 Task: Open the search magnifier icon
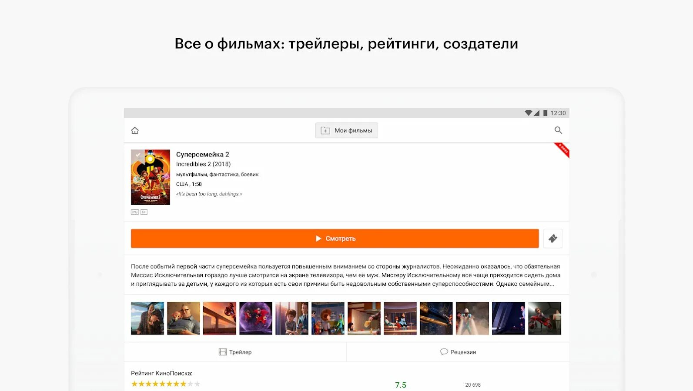point(558,130)
